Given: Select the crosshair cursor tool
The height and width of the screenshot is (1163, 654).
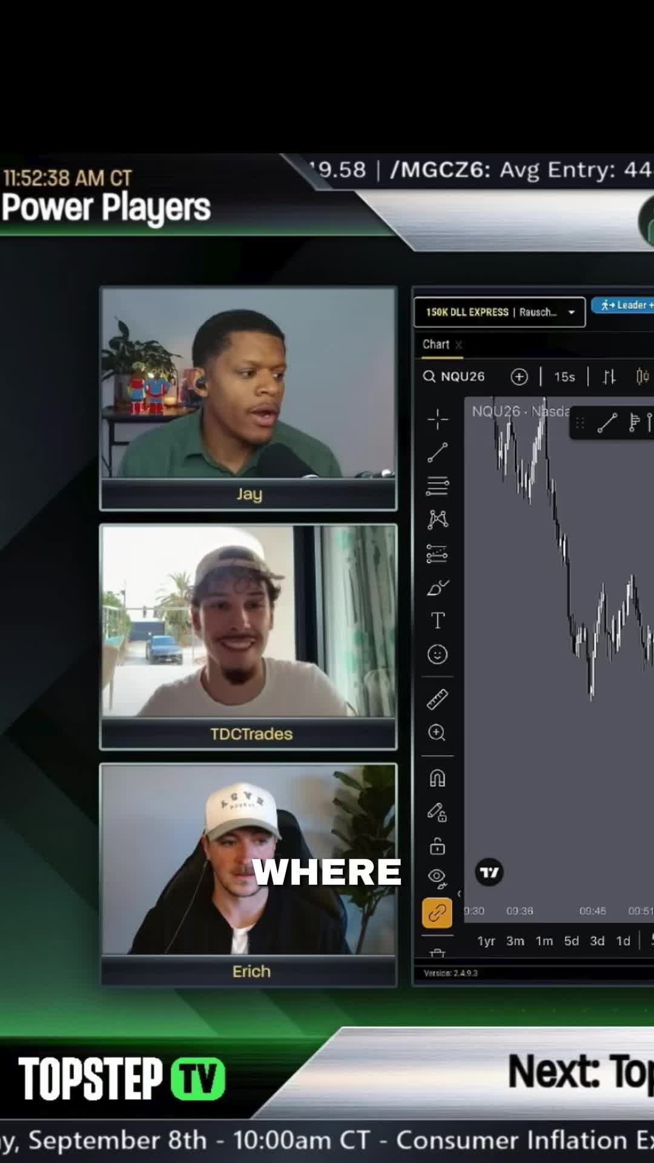Looking at the screenshot, I should click(x=437, y=419).
